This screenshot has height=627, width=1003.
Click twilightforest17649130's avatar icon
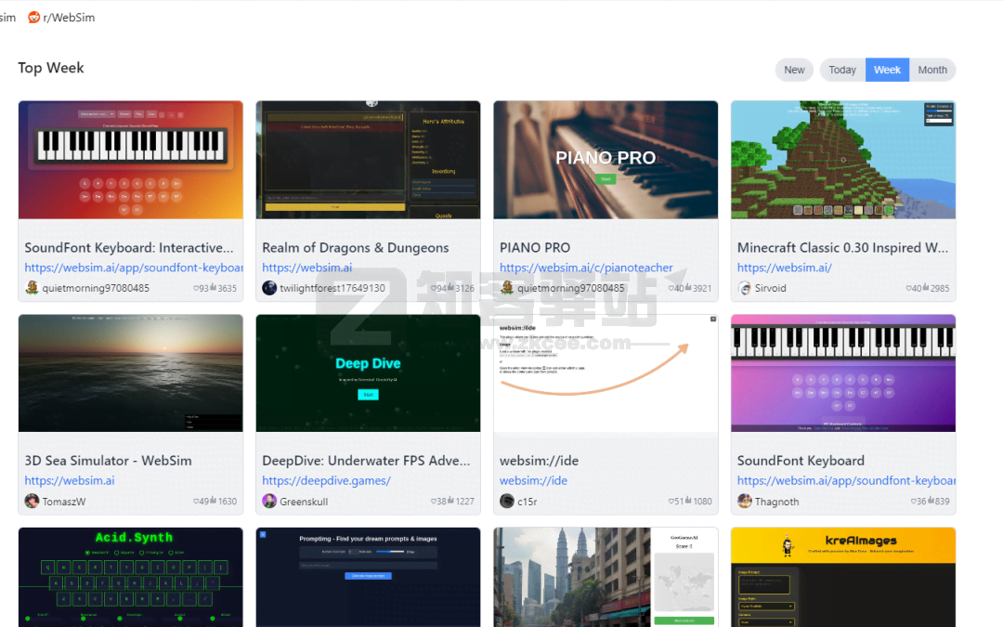tap(268, 288)
